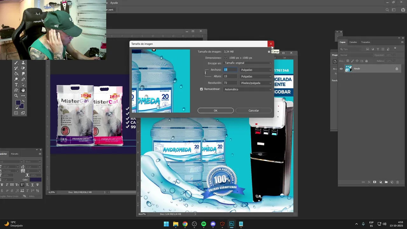Toggle the Remuestrear checkbox
The image size is (407, 229).
[201, 89]
